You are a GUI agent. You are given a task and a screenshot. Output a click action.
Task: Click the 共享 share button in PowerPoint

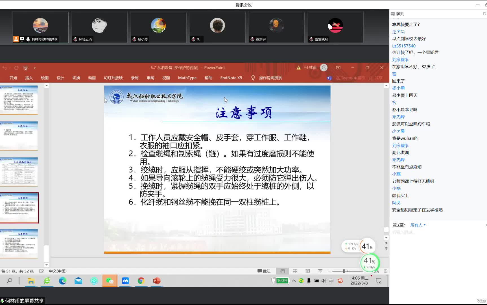[376, 78]
